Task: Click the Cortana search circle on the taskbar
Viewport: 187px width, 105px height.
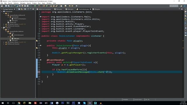Action: 8,103
